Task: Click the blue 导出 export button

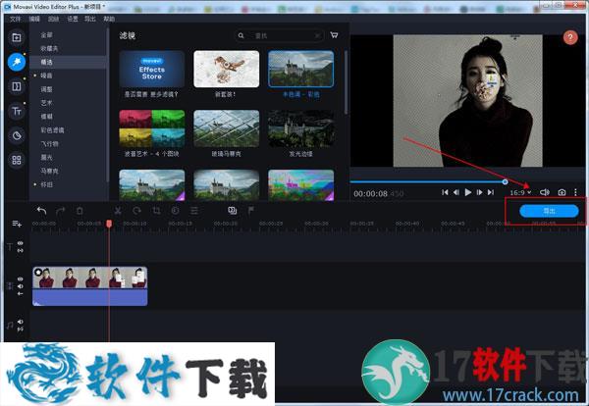Action: click(549, 211)
